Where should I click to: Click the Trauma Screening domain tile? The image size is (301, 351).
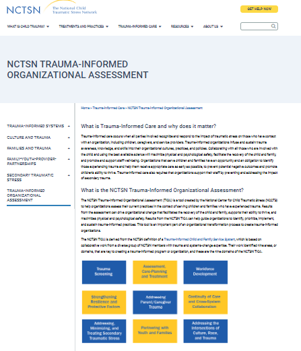pyautogui.click(x=104, y=272)
